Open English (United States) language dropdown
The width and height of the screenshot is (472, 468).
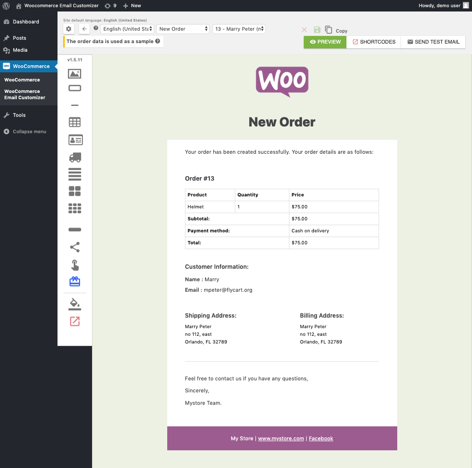tap(127, 29)
